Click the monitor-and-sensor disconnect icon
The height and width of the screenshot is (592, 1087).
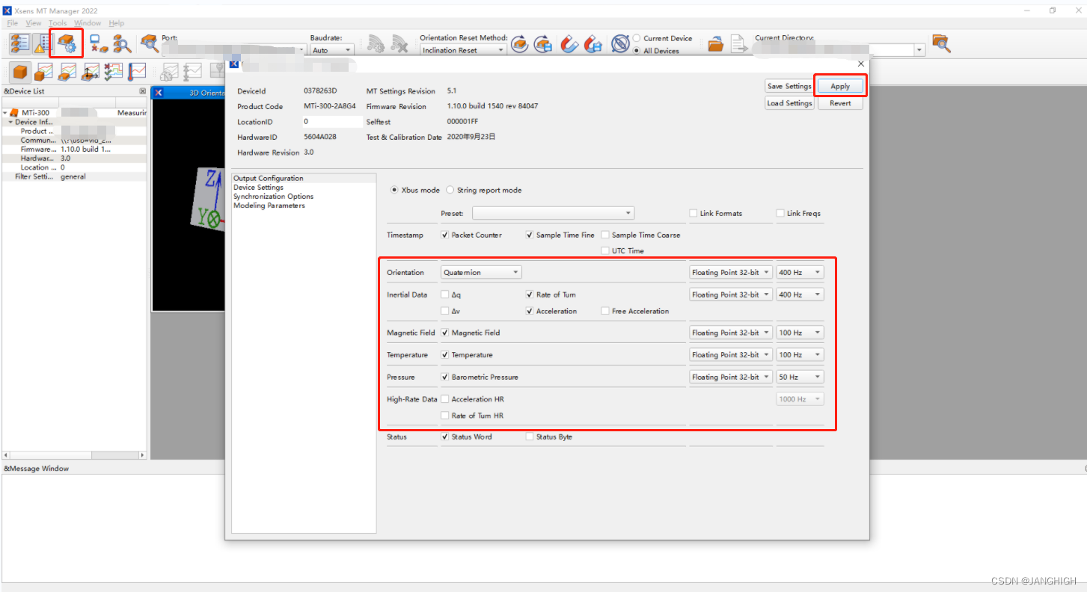(98, 43)
